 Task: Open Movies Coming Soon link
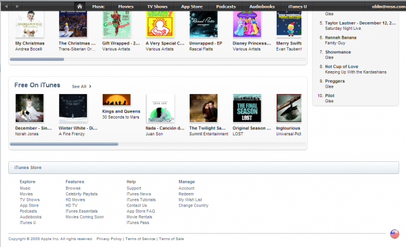(x=84, y=217)
